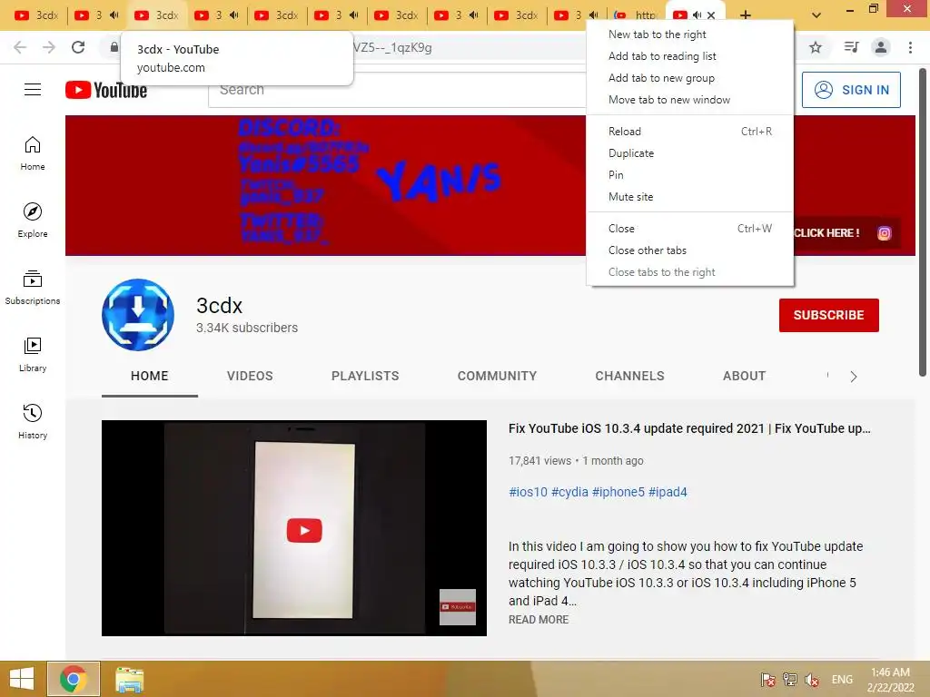Open the taskbar clock showing 1:46 AM
Screen dimensions: 930x697
tap(890, 680)
